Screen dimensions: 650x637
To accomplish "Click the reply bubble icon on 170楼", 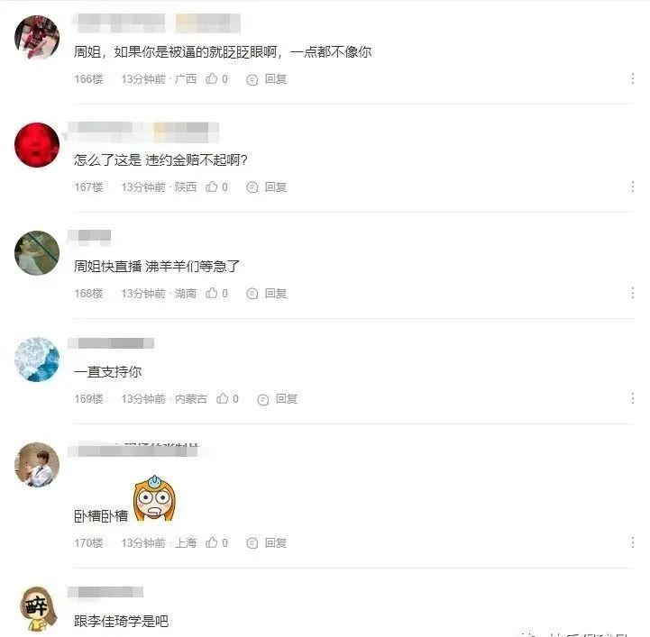I will pyautogui.click(x=252, y=543).
